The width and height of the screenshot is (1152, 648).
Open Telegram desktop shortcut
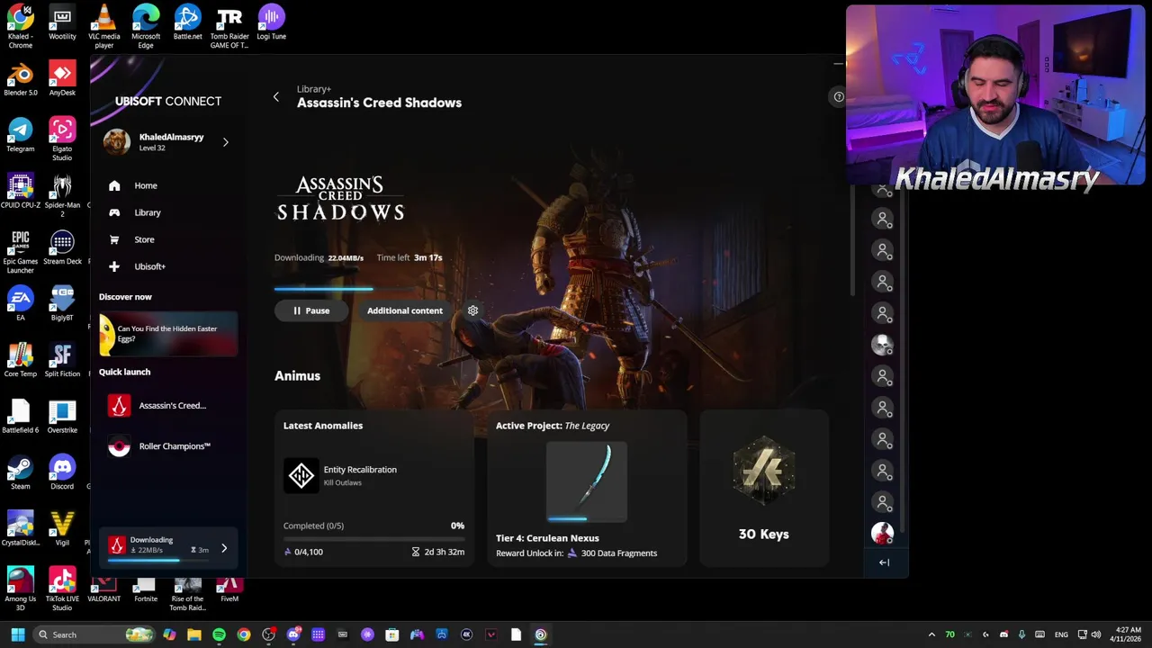coord(21,135)
